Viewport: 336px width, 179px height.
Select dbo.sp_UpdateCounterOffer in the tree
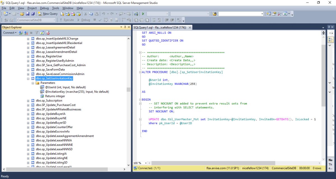pyautogui.click(x=54, y=127)
